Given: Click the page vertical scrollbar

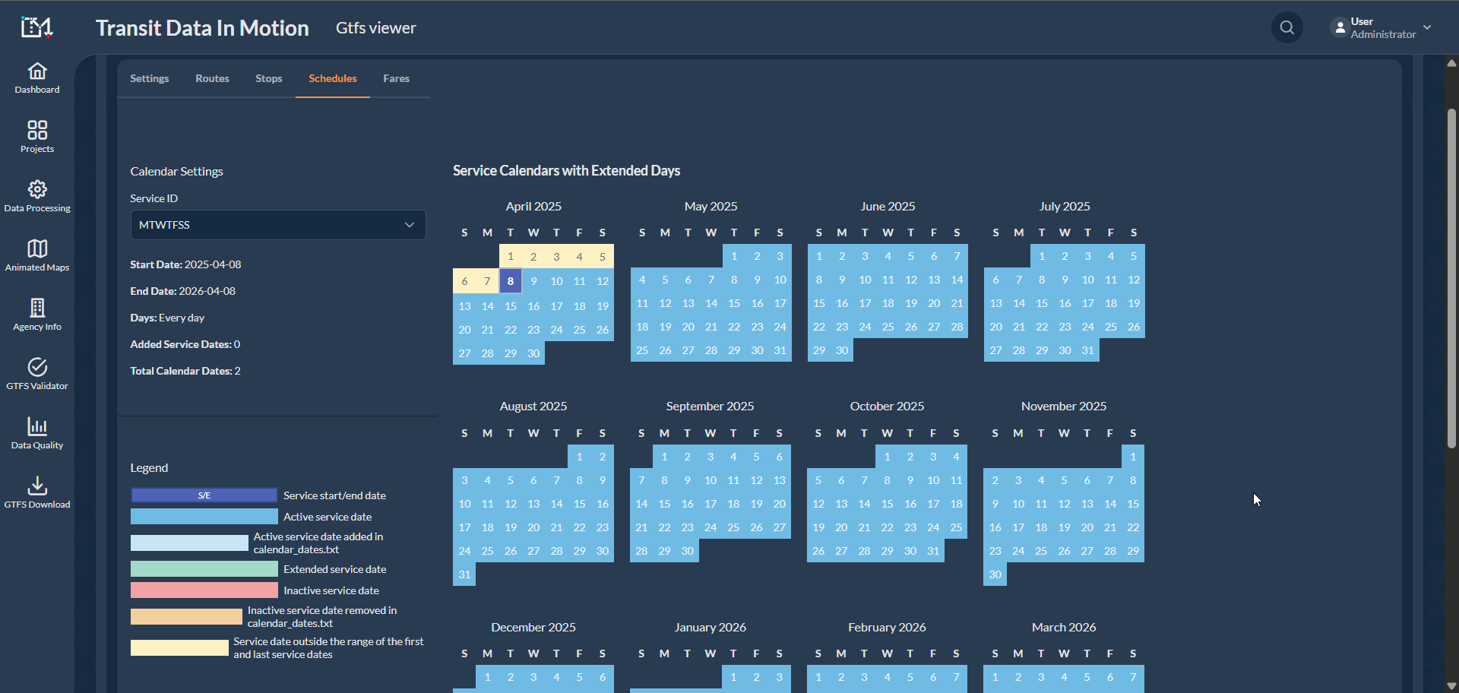Looking at the screenshot, I should tap(1451, 278).
